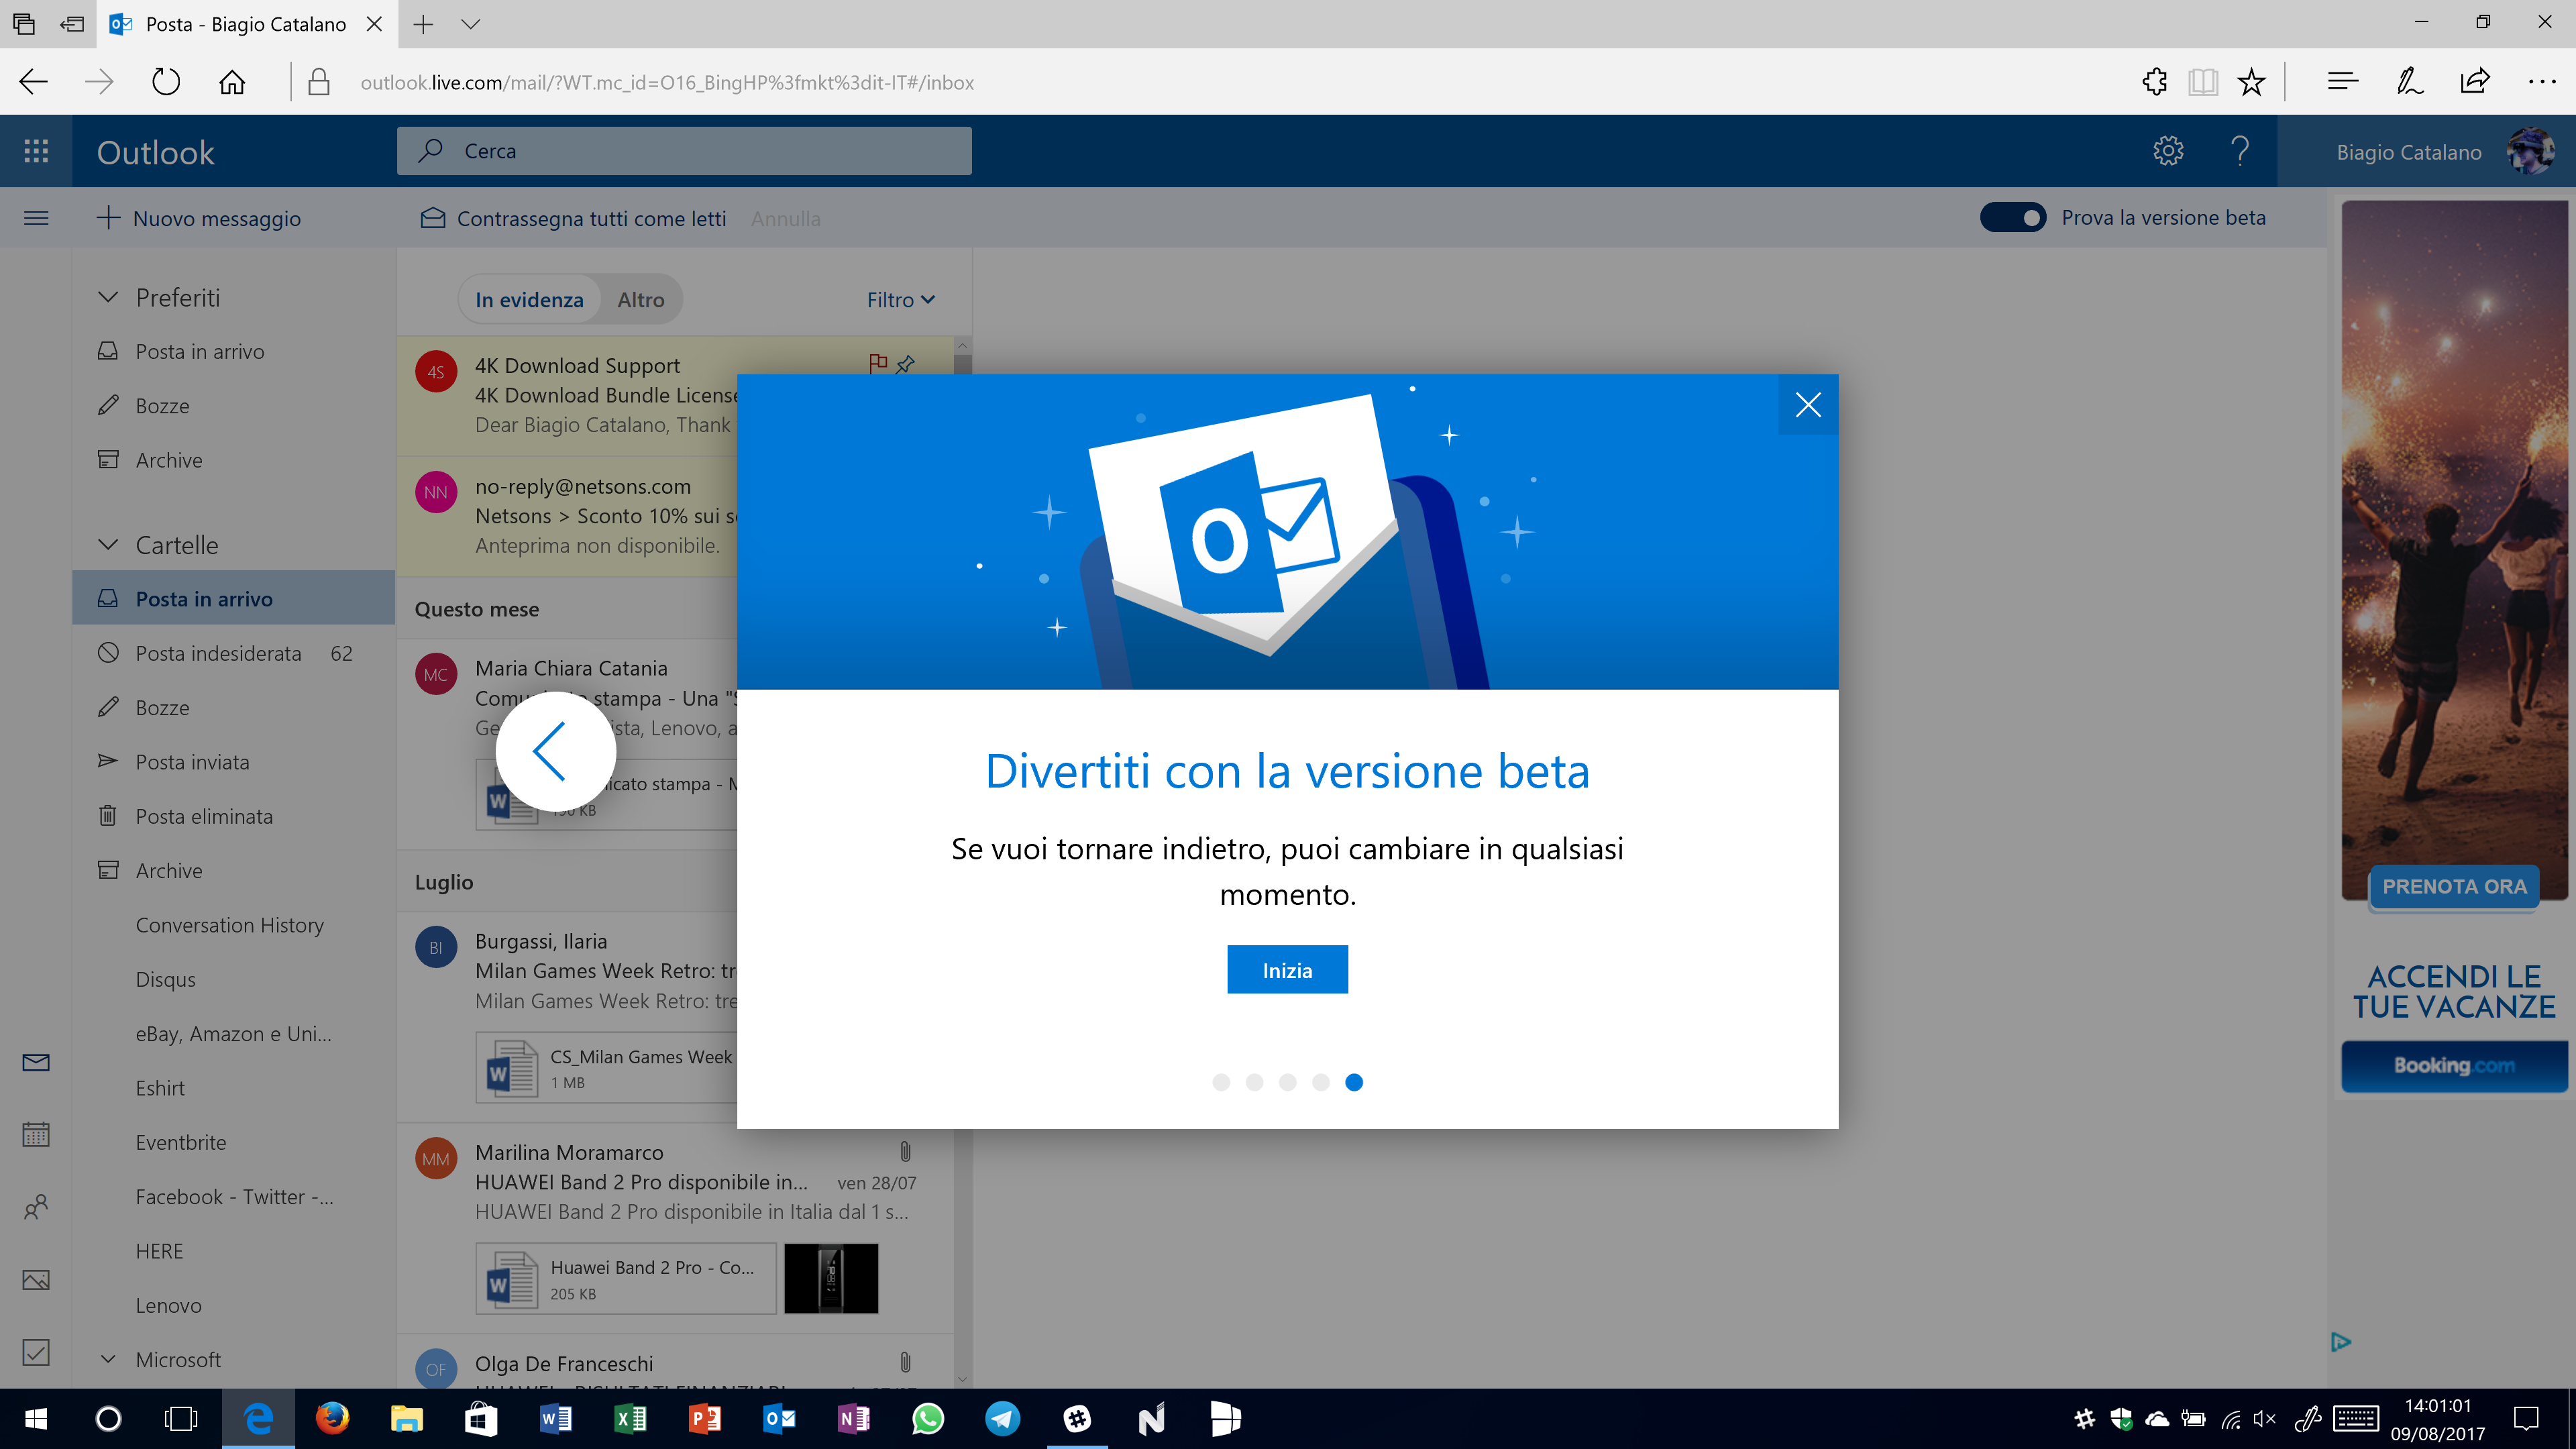
Task: Add page to favorites star in Edge
Action: (2251, 82)
